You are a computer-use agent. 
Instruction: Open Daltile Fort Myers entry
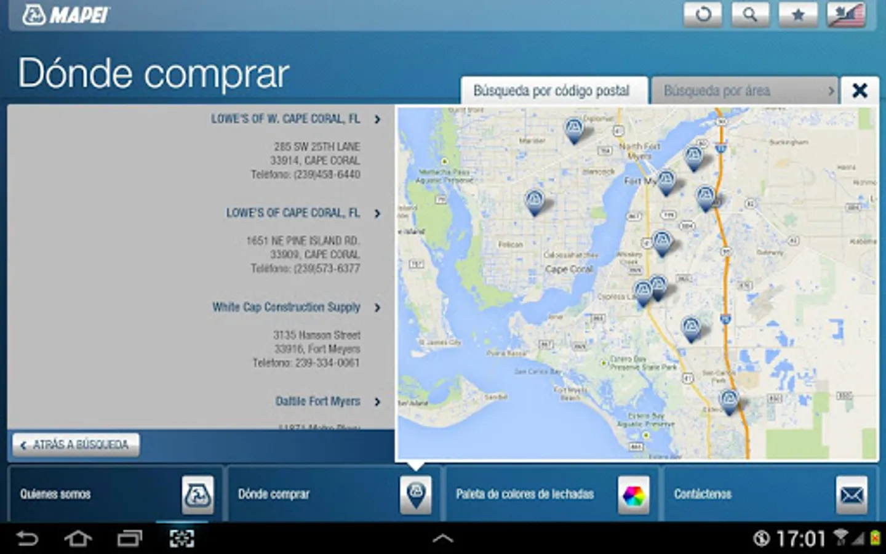tap(317, 401)
